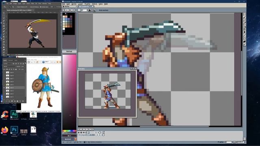Screen dimensions: 260x146
Task: Toggle Scrubby Zoom checkbox in Photoshop
Action: pos(41,7)
